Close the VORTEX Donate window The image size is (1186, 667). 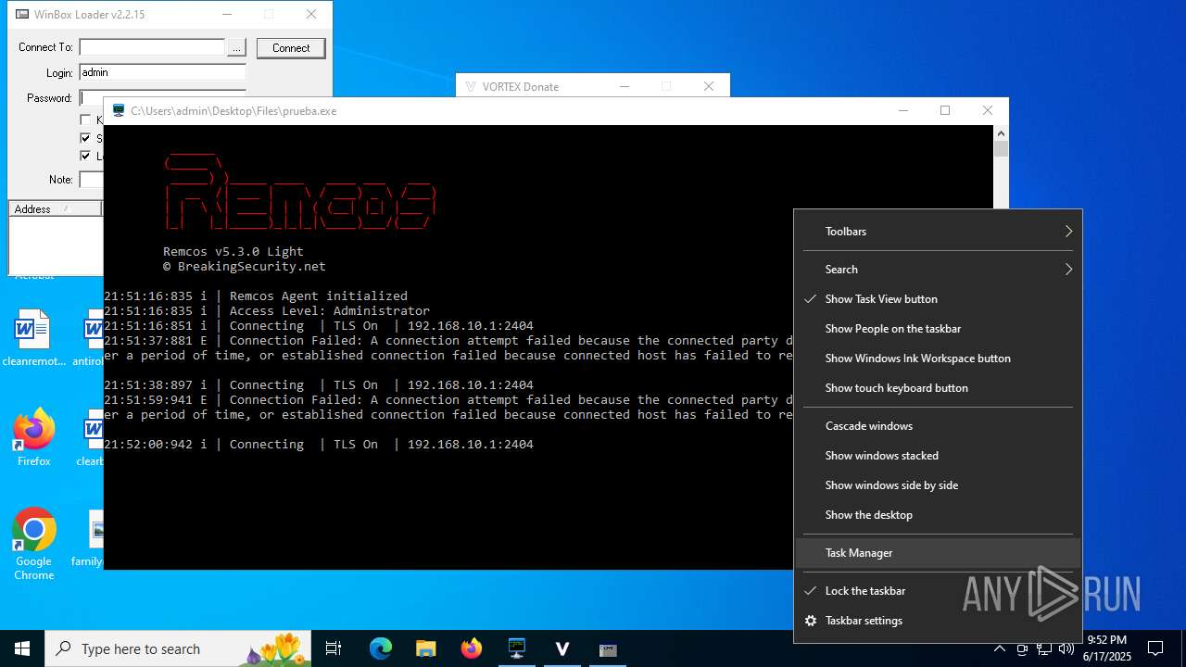tap(709, 87)
